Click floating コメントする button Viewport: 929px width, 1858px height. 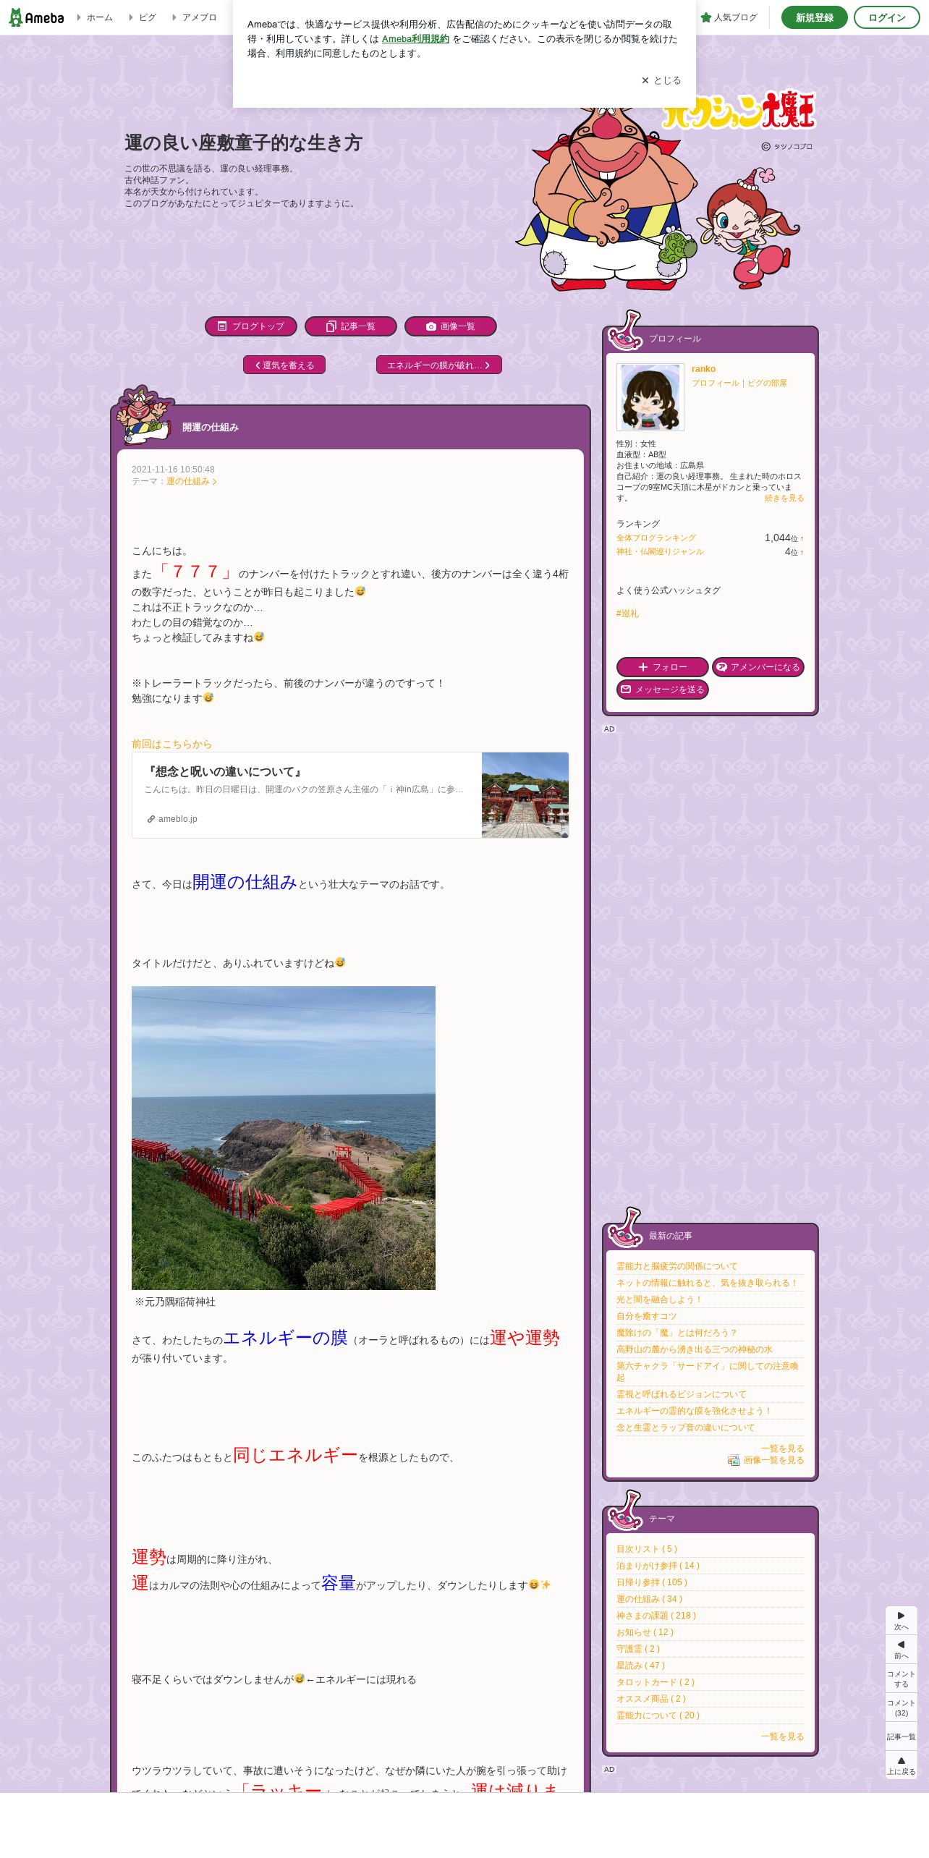point(901,1679)
